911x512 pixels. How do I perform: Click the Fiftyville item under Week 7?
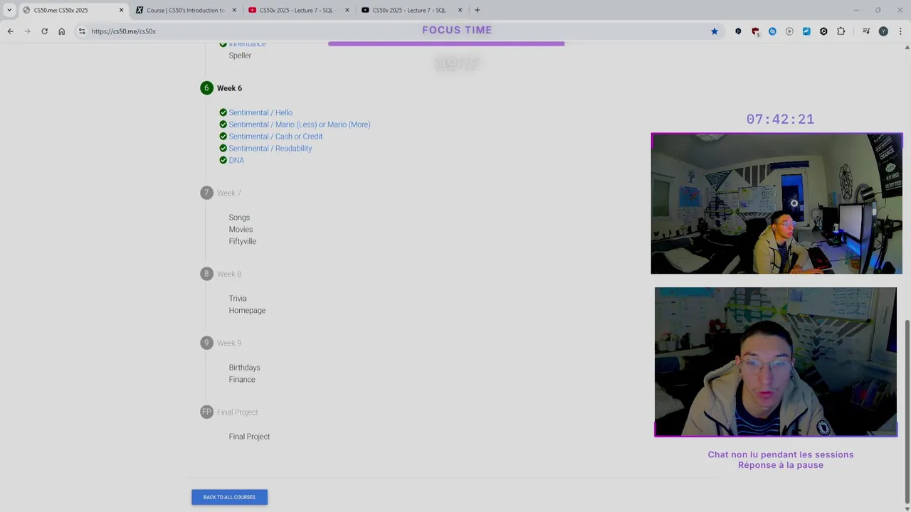[x=242, y=241]
